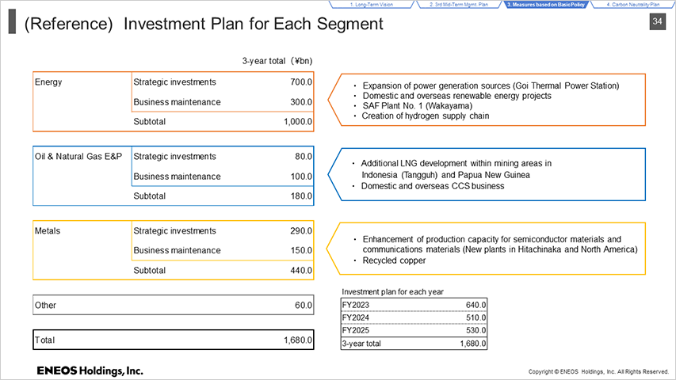Click the copyright notice text

(x=598, y=371)
